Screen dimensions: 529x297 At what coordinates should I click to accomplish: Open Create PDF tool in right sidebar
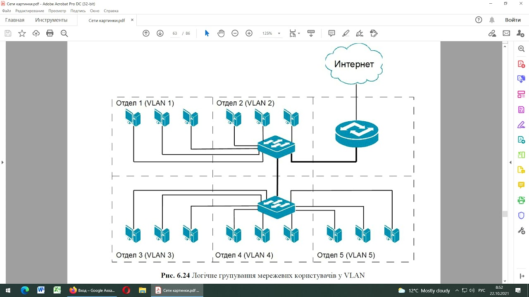[x=521, y=64]
